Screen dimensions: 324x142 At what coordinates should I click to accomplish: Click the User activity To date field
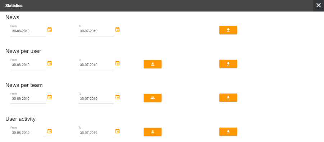tap(96, 133)
